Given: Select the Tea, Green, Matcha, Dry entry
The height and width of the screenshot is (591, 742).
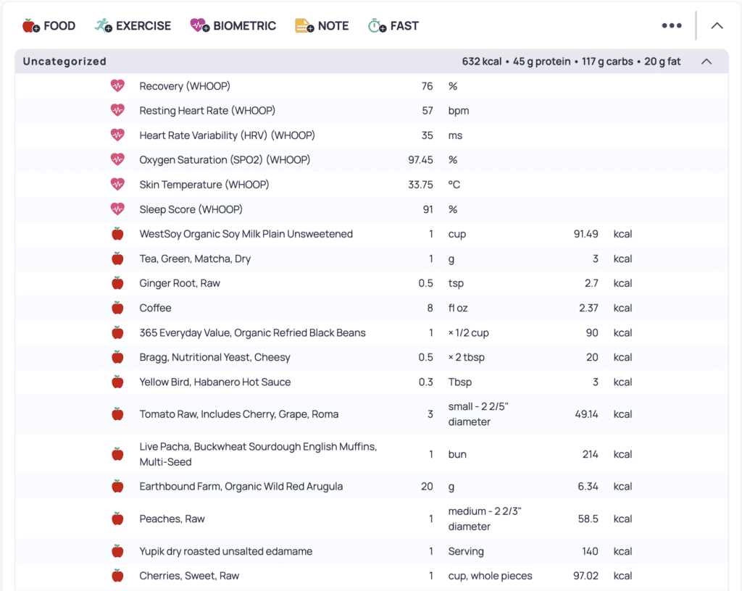Looking at the screenshot, I should [195, 259].
